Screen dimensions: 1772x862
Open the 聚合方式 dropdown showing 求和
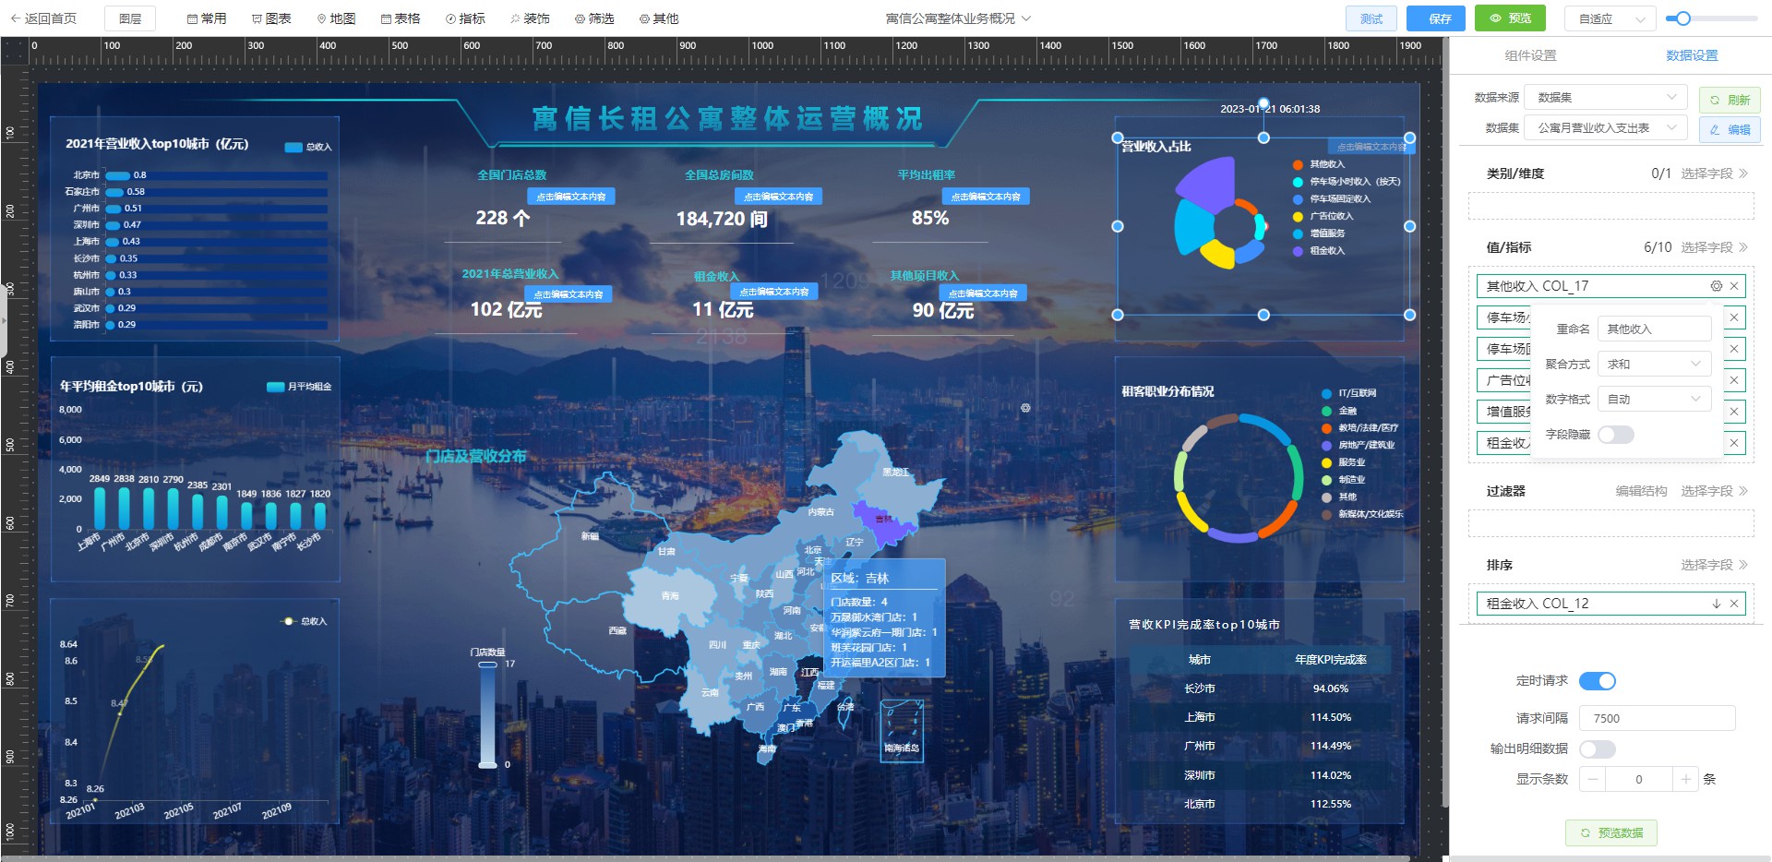tap(1655, 364)
